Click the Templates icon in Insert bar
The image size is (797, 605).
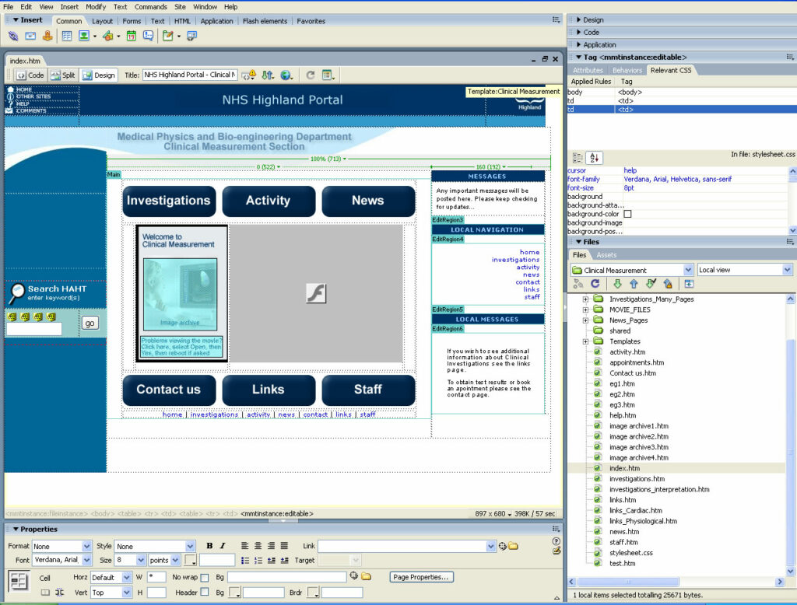[168, 36]
